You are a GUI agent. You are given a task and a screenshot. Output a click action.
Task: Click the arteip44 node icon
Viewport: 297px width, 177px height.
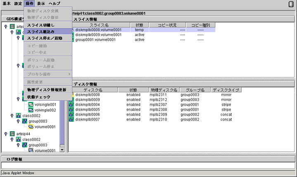tap(12, 134)
